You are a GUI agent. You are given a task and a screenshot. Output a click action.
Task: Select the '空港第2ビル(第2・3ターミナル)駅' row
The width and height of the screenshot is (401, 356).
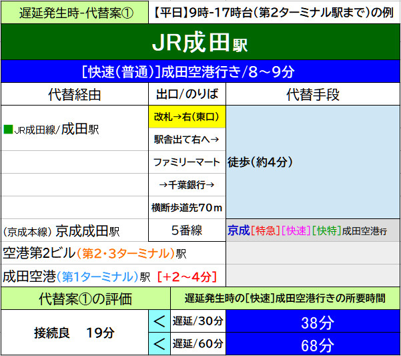113,253
